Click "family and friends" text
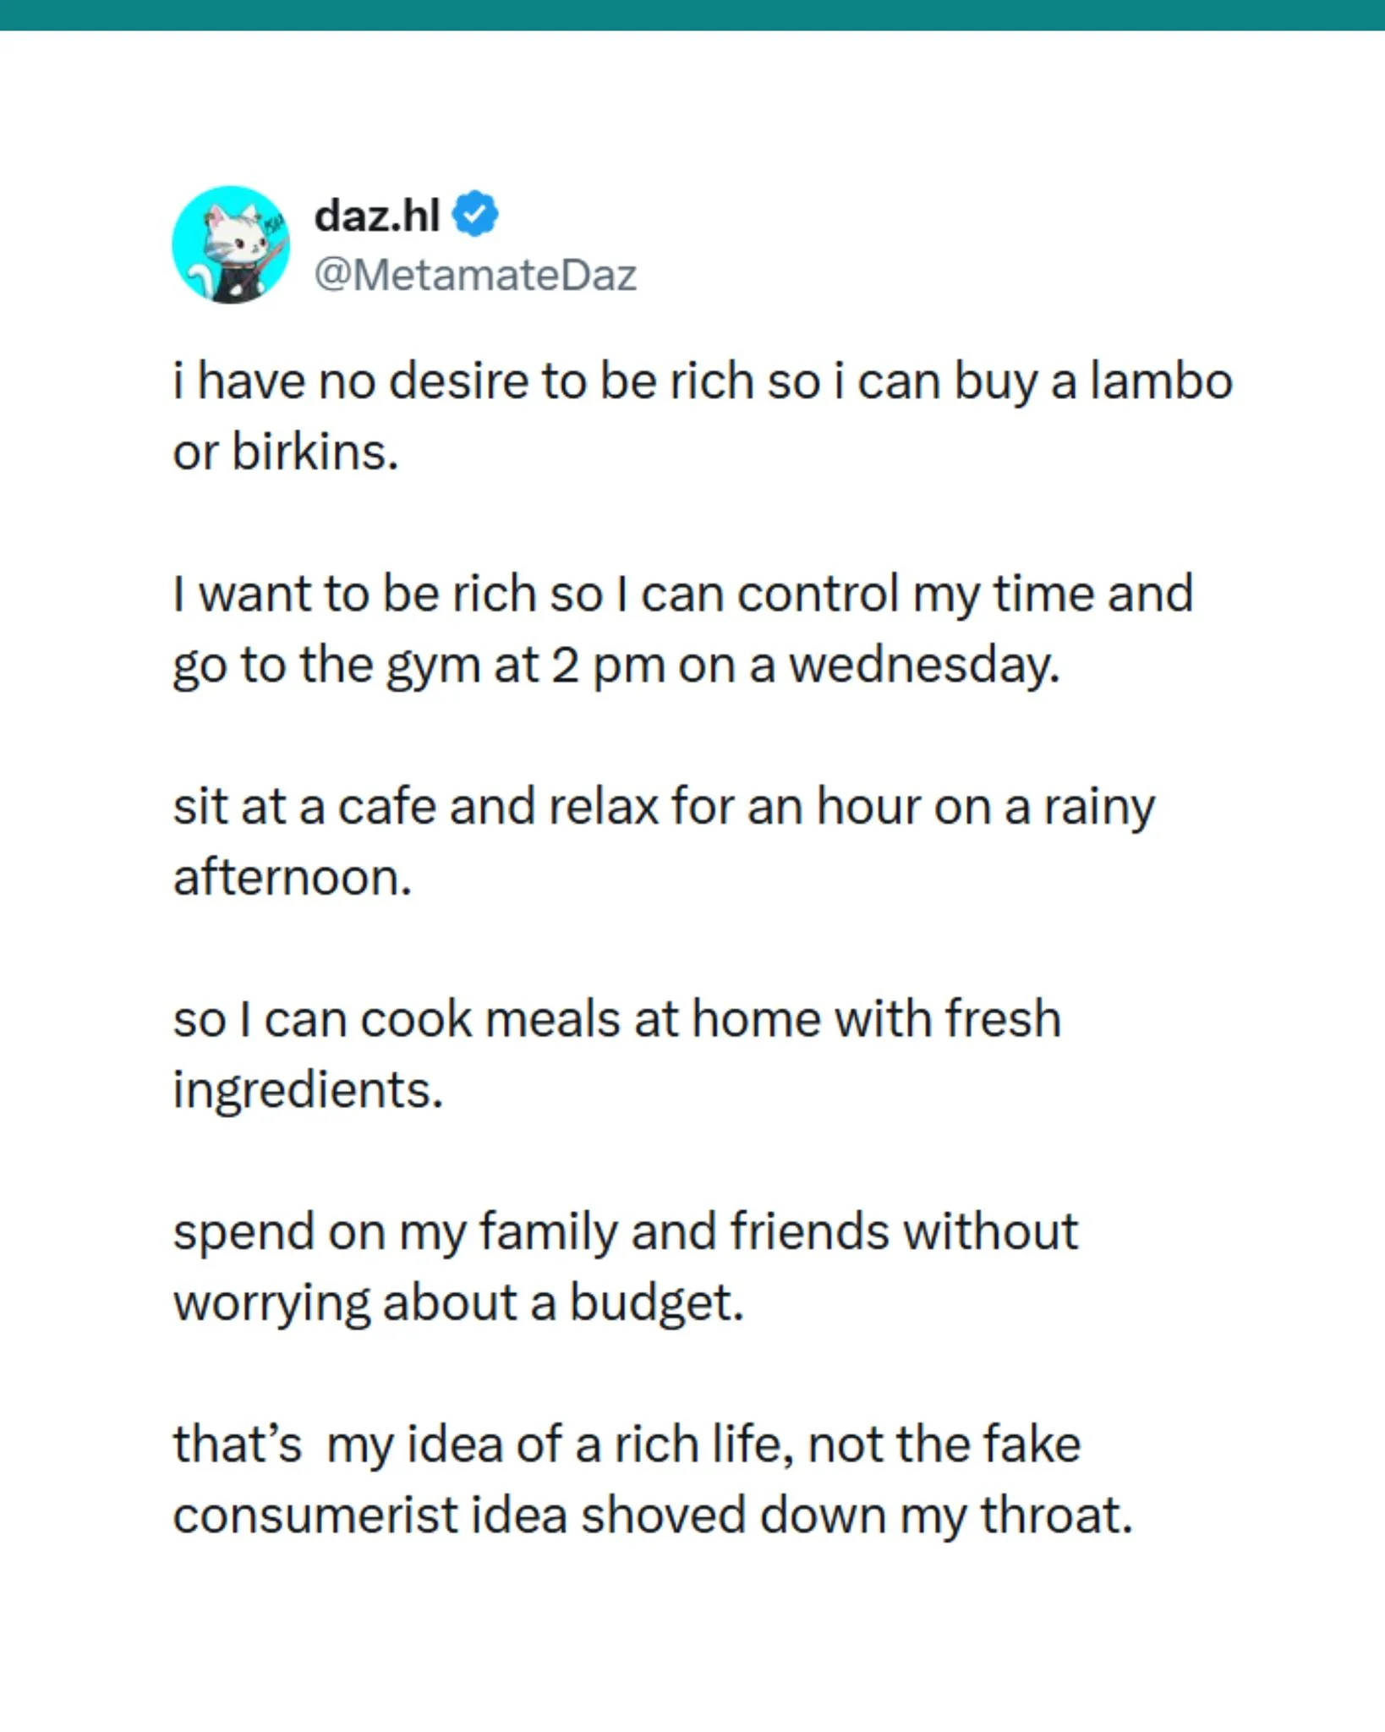1385x1732 pixels. [x=684, y=1231]
